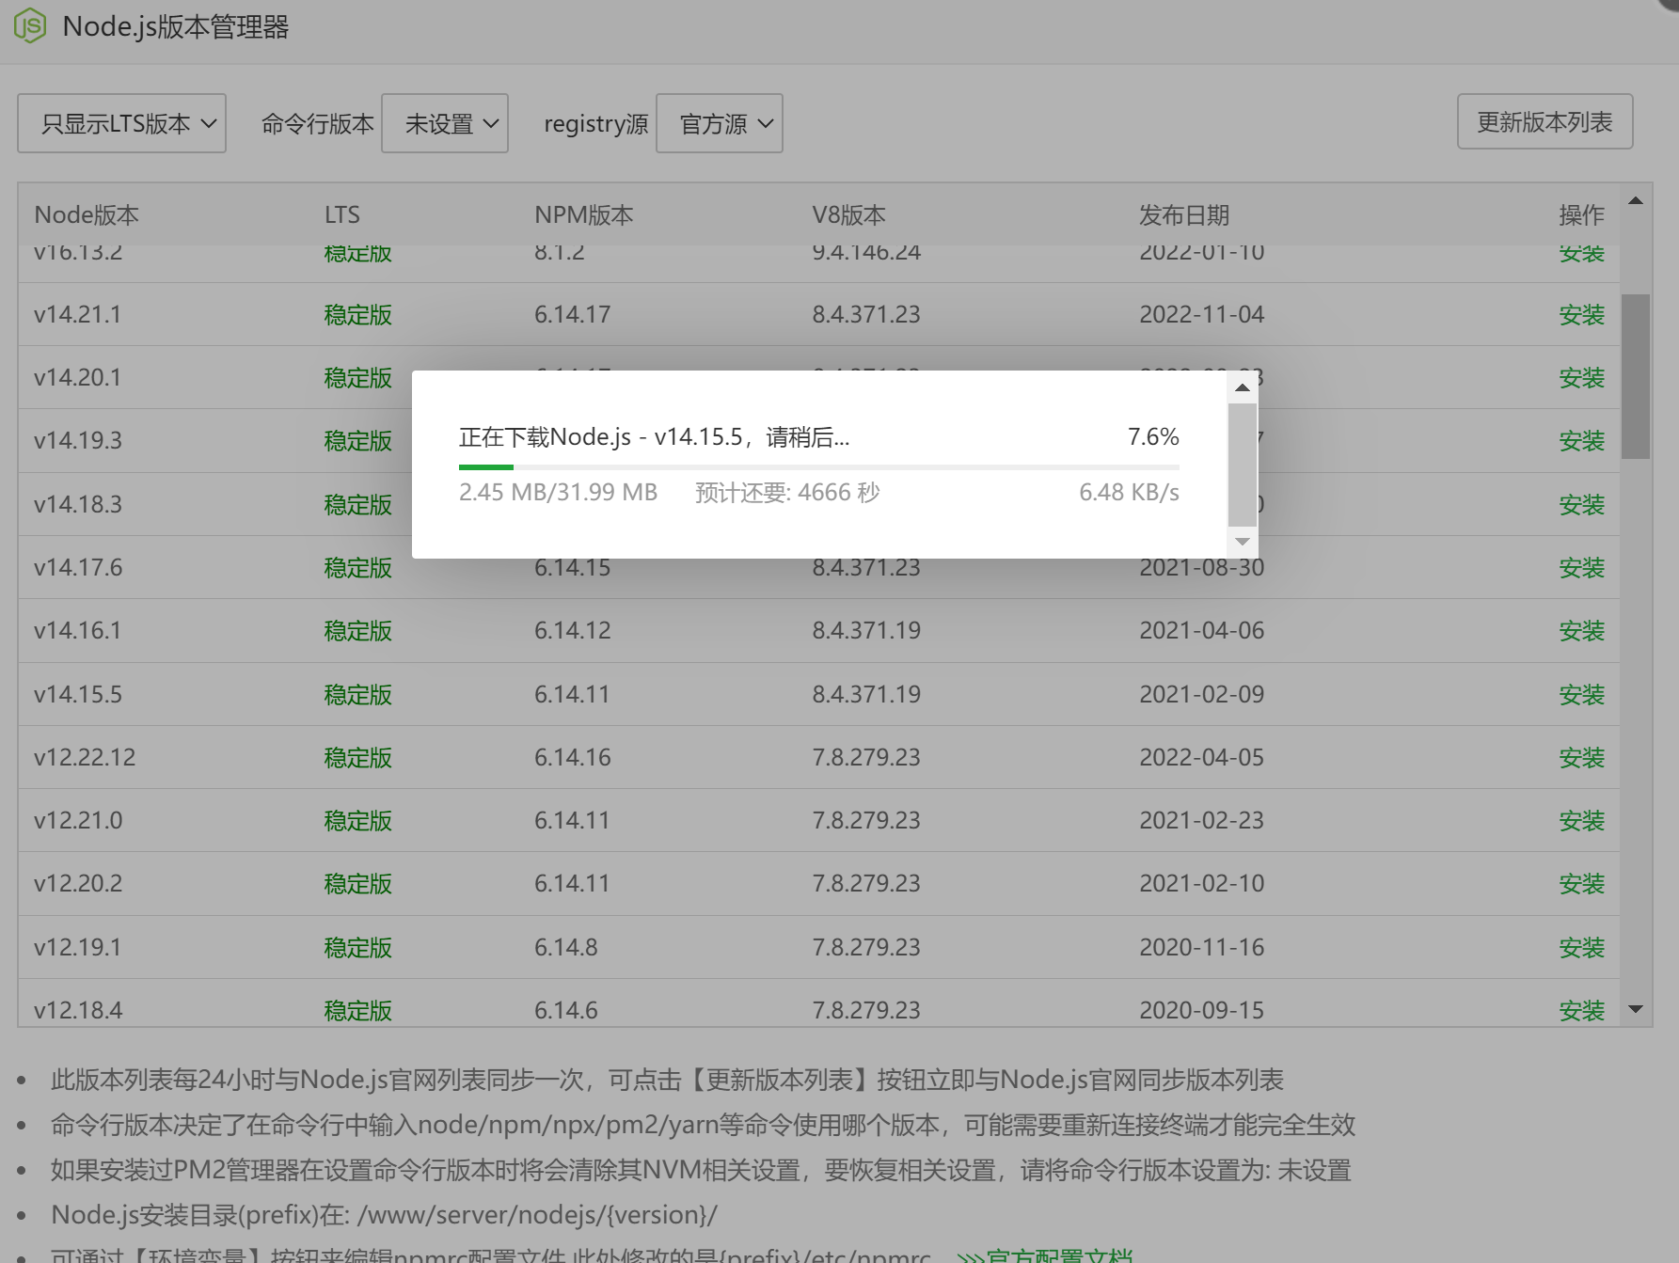The image size is (1679, 1263).
Task: Open the 只显示LTS版本 filter dropdown
Action: (121, 123)
